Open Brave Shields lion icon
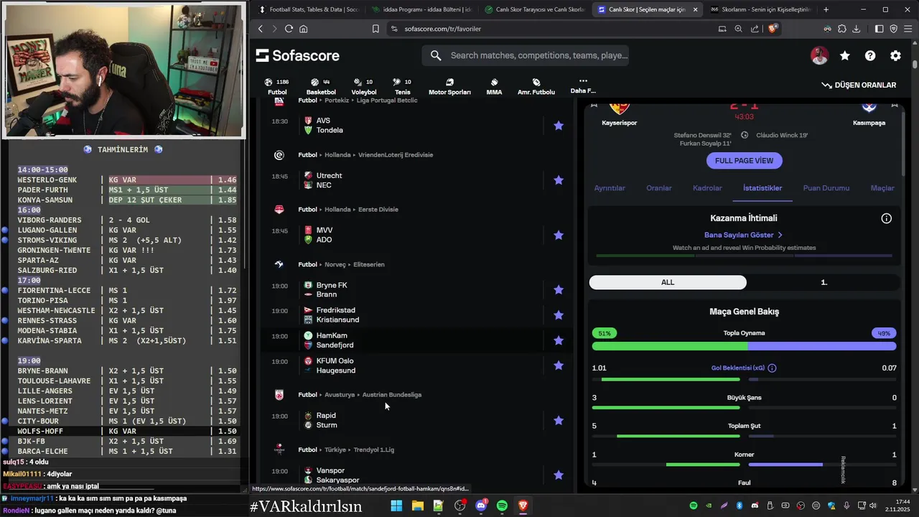The height and width of the screenshot is (517, 919). click(773, 29)
